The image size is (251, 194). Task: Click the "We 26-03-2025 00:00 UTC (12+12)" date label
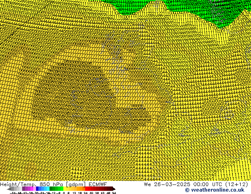click(x=196, y=184)
